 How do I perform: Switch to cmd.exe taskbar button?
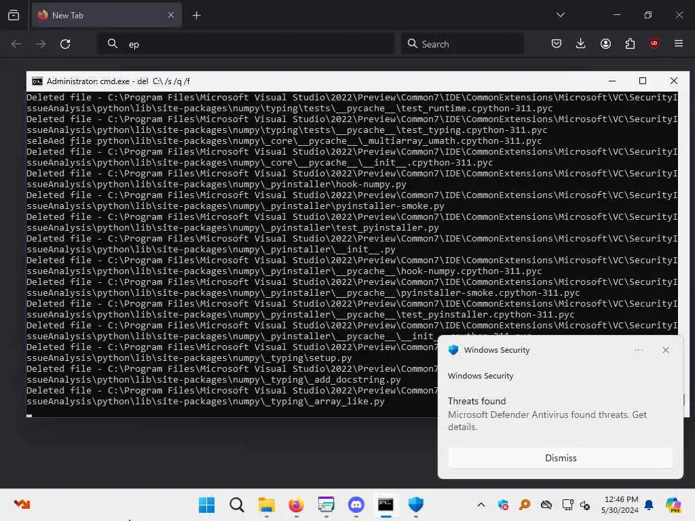pos(386,505)
